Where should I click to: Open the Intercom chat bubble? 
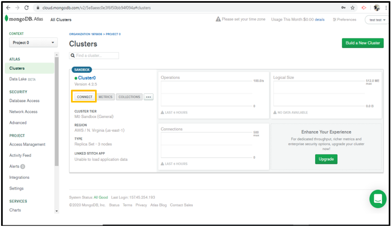(378, 199)
